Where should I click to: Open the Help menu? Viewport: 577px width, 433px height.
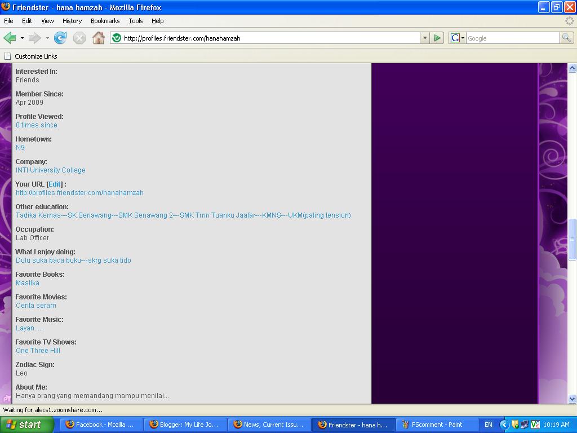[x=158, y=21]
